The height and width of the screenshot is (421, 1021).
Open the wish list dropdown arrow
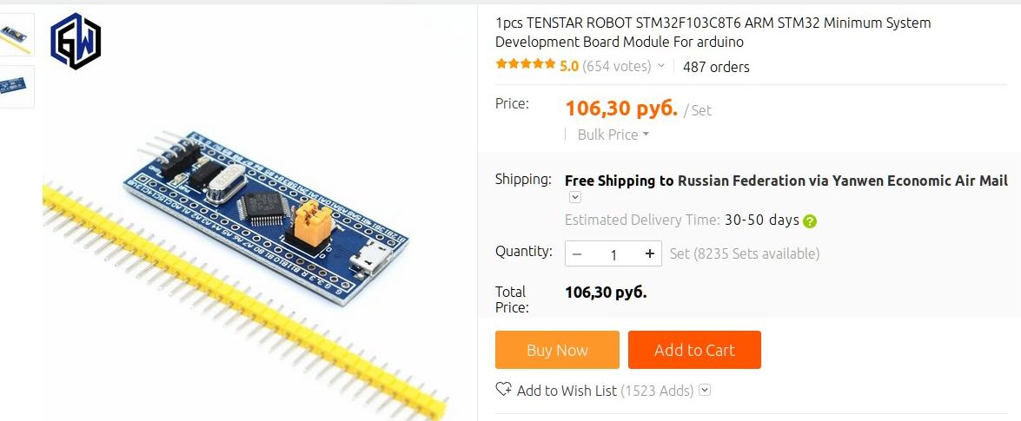pyautogui.click(x=705, y=391)
